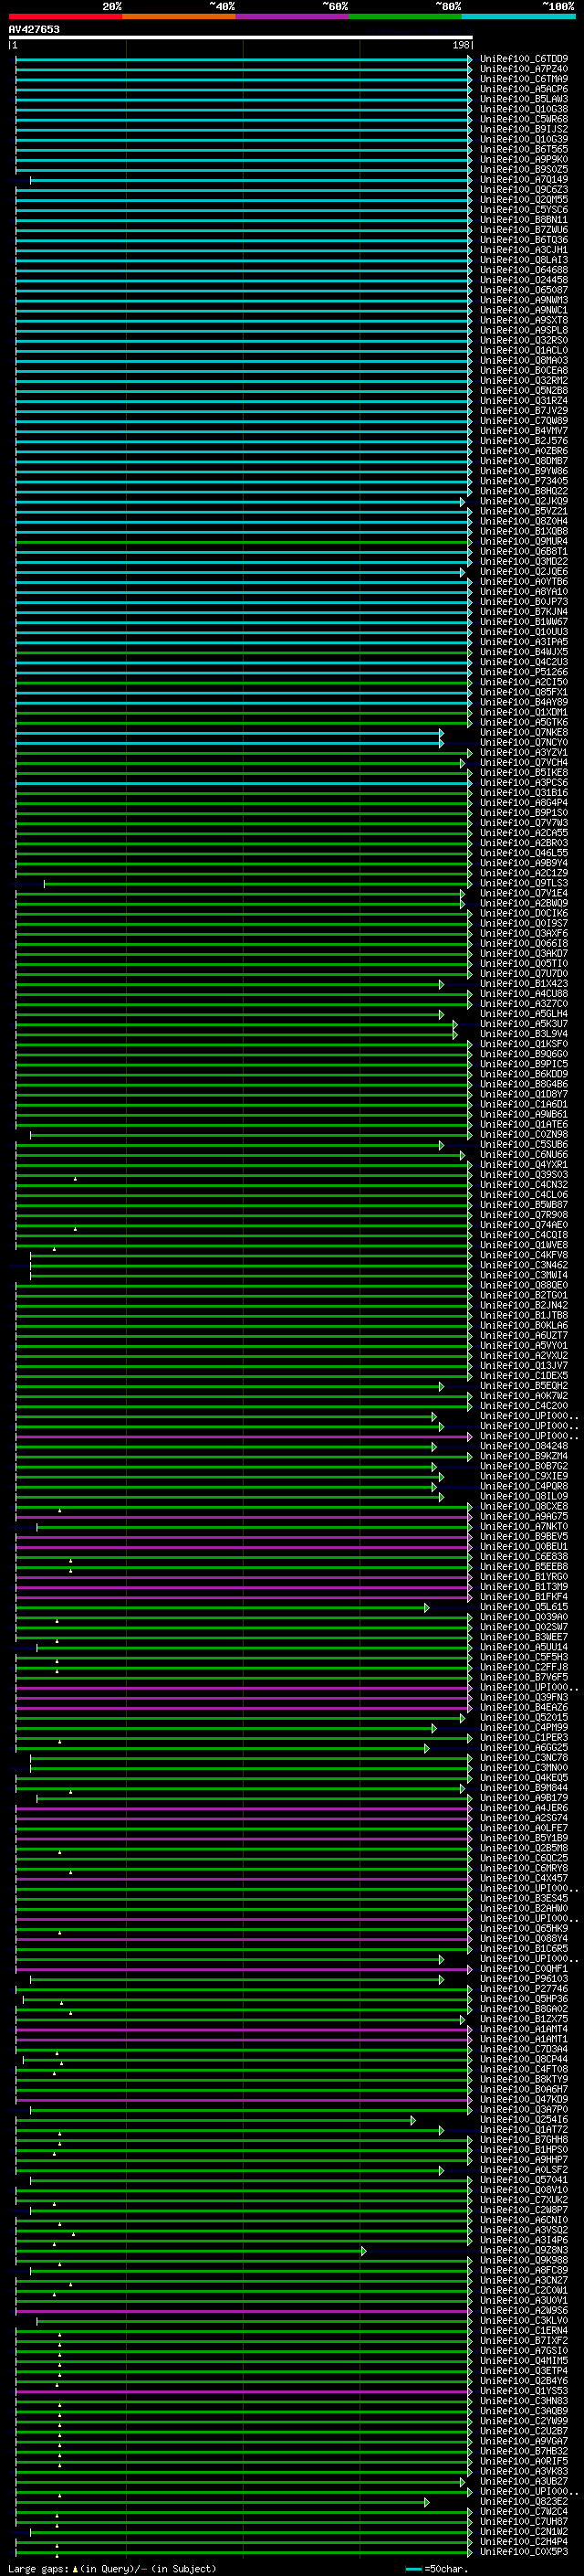The width and height of the screenshot is (584, 2576).
Task: Select label UniRef100_B5EQH2
Action: click(524, 1386)
